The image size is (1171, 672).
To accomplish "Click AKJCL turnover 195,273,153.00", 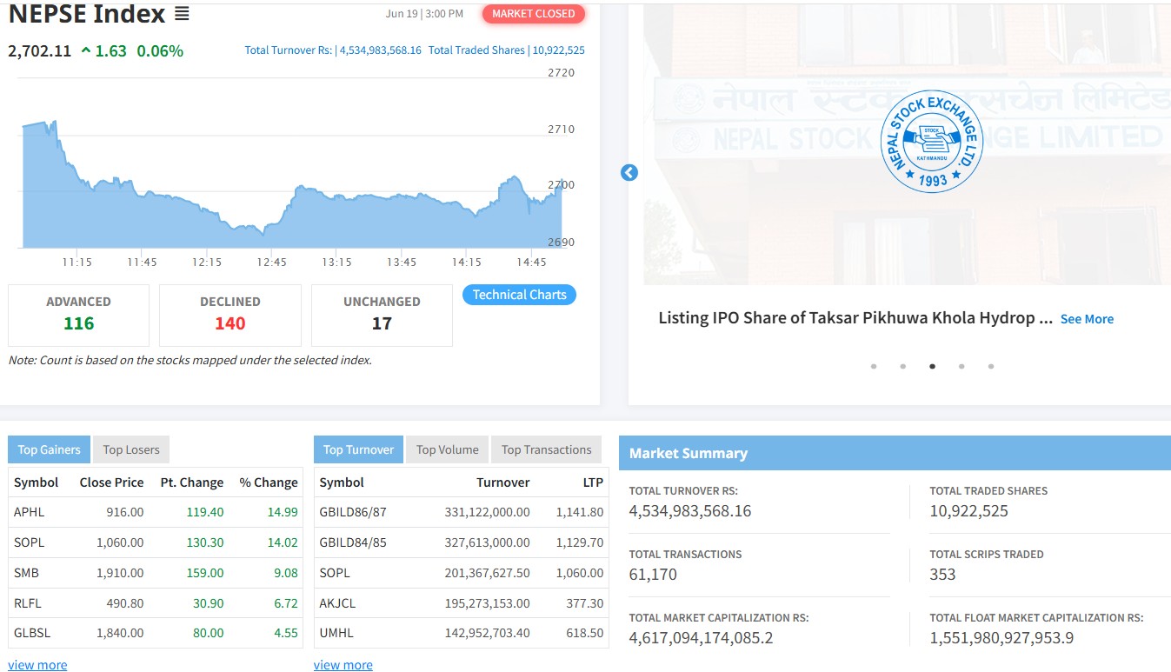I will (486, 602).
